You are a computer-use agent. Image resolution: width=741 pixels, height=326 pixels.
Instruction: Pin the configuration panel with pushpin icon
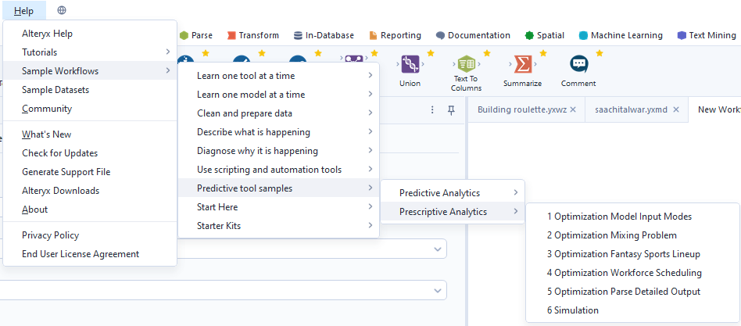click(451, 110)
